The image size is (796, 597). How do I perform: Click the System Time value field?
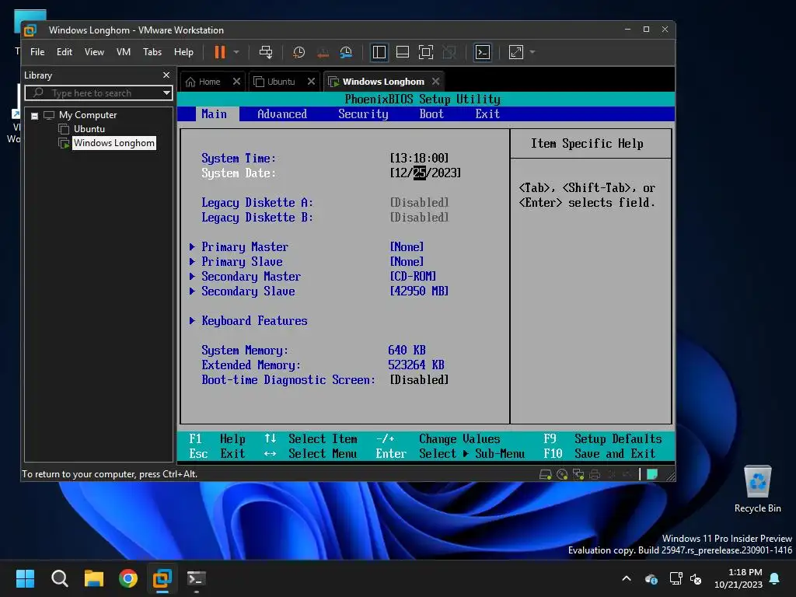pos(419,158)
